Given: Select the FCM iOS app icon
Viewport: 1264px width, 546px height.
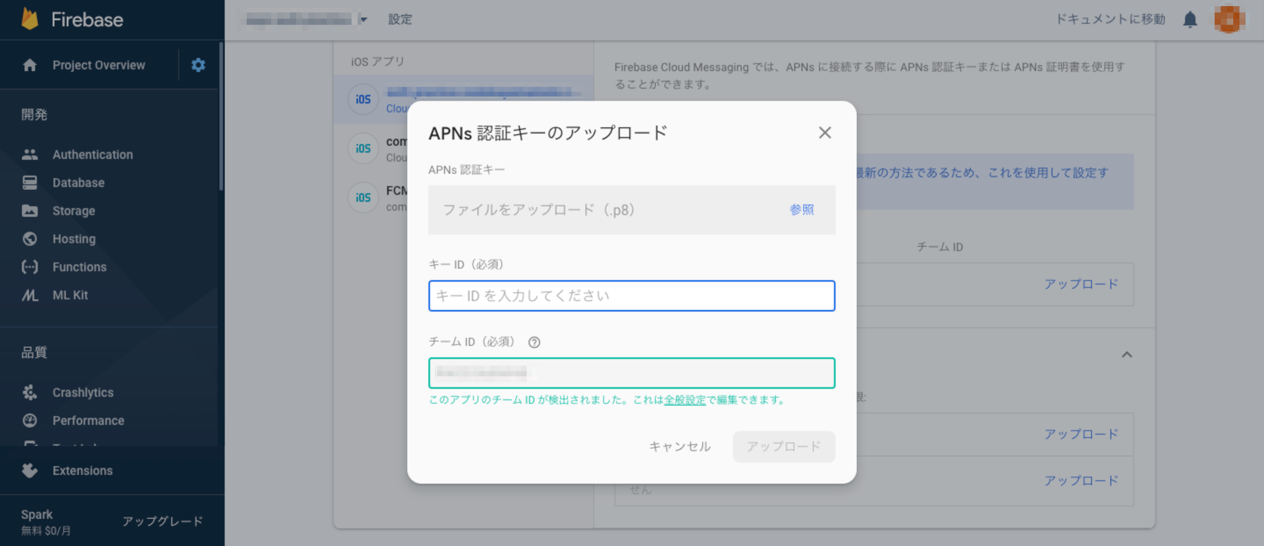Looking at the screenshot, I should [363, 197].
